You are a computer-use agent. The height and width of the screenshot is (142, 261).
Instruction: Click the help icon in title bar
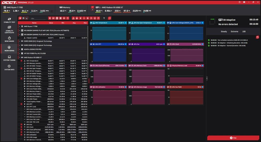tap(240, 2)
